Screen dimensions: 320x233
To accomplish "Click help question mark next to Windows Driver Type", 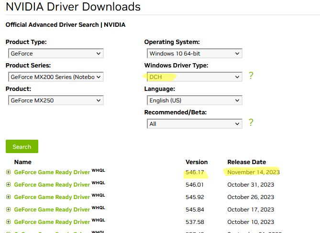I will tap(251, 76).
